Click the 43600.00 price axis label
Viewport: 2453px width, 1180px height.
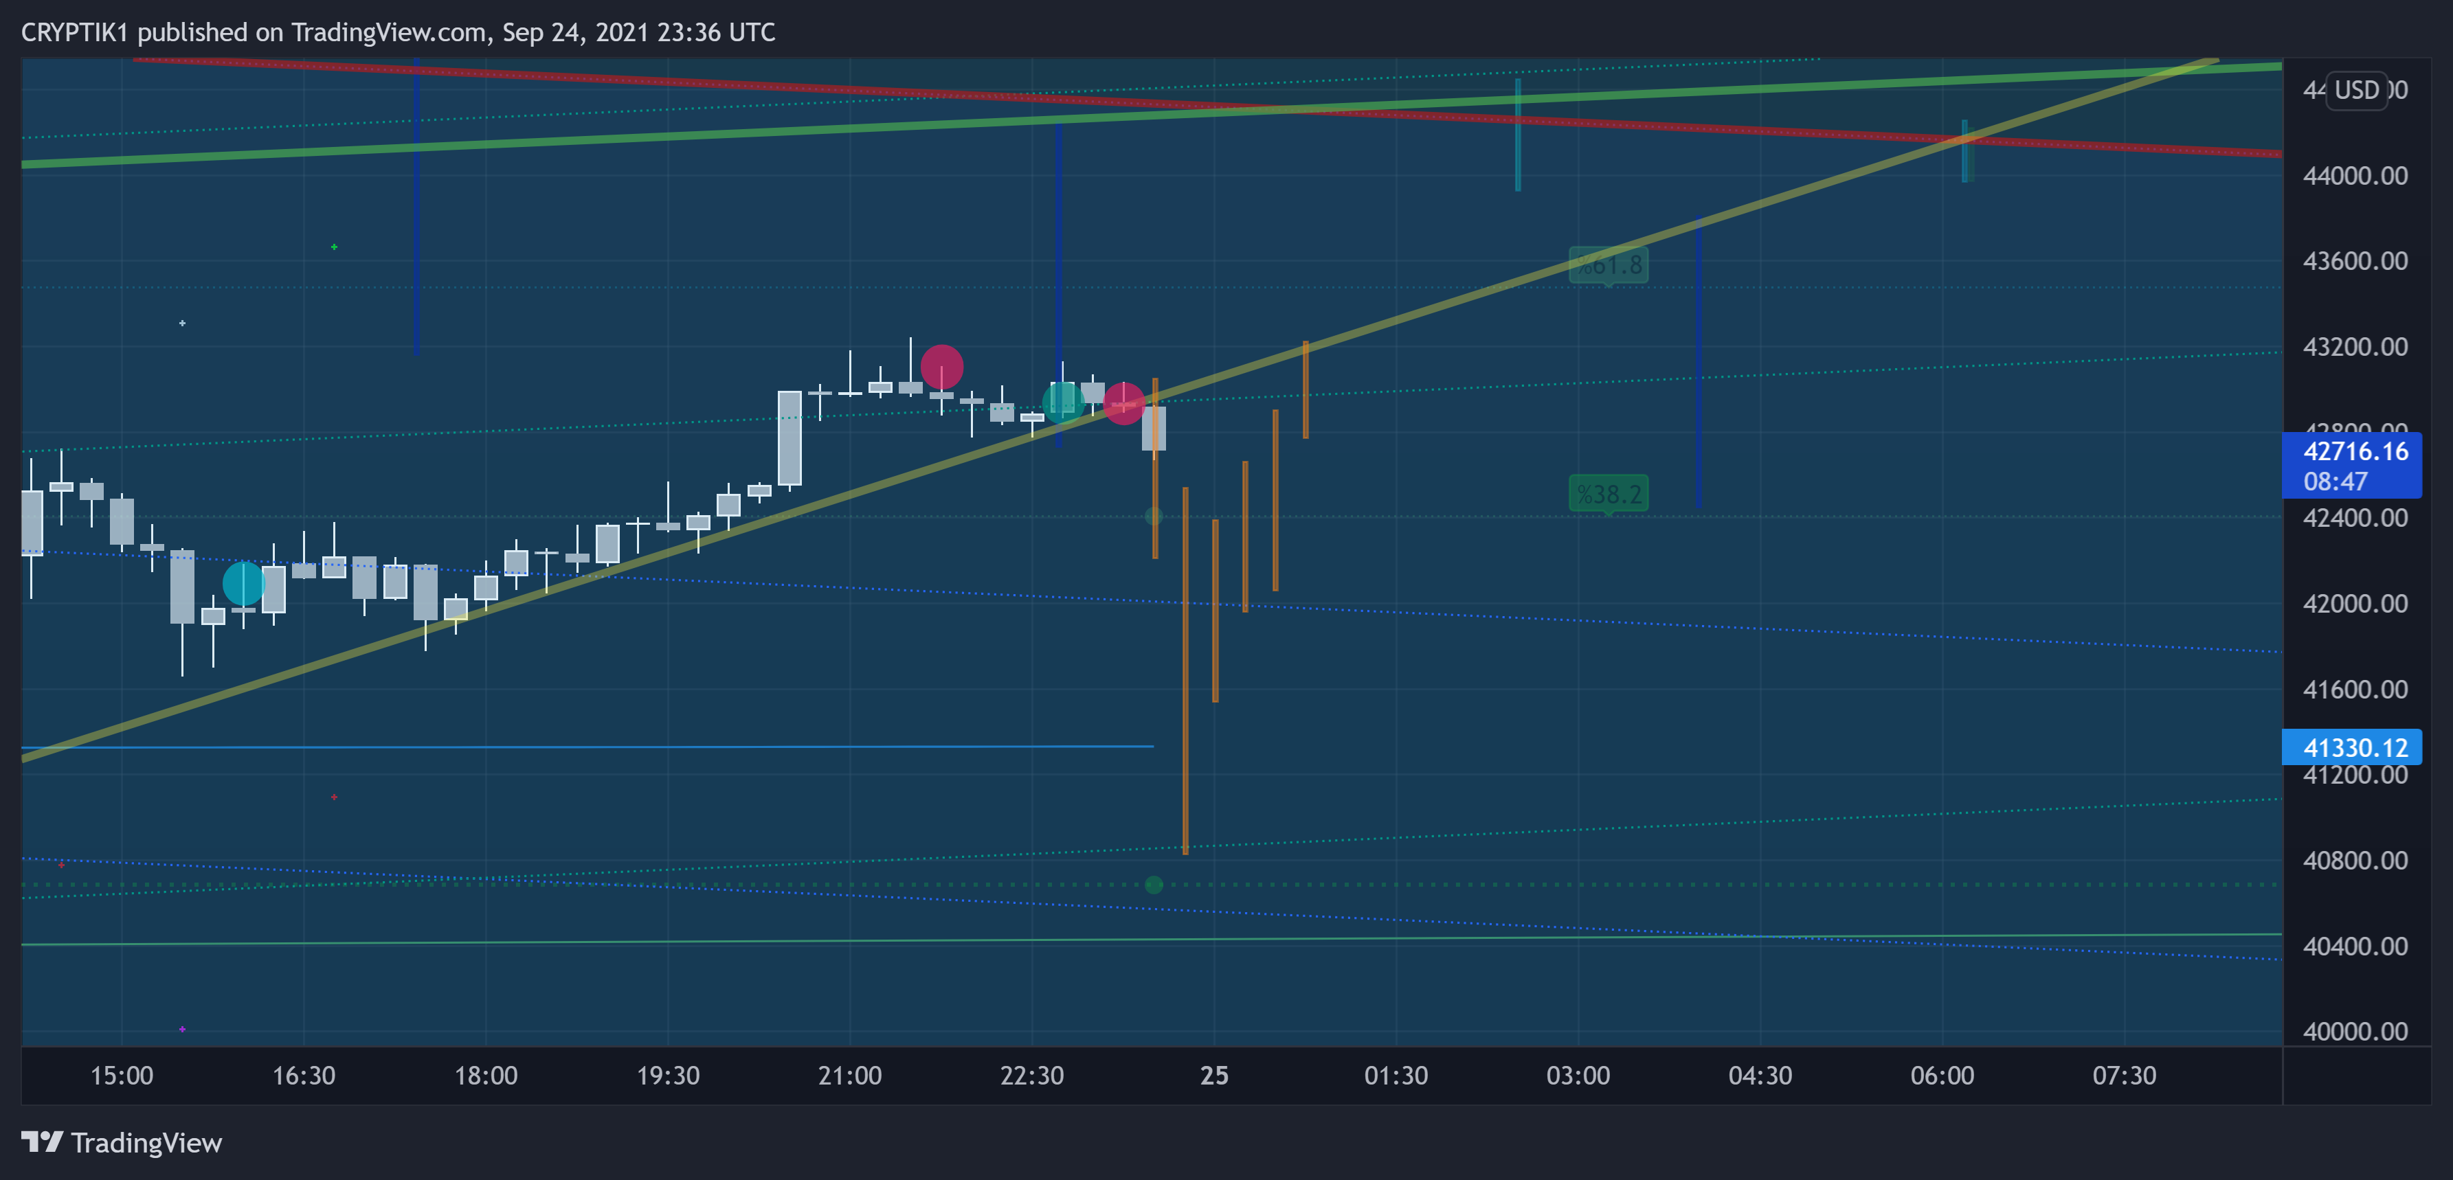[x=2355, y=261]
